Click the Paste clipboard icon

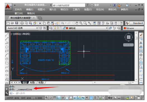(x=48, y=23)
